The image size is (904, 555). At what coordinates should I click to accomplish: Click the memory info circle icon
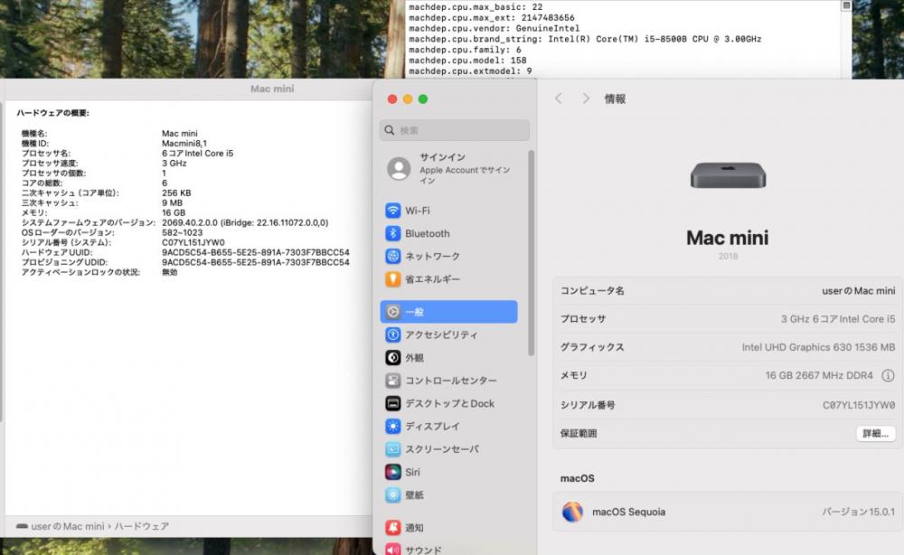(888, 376)
